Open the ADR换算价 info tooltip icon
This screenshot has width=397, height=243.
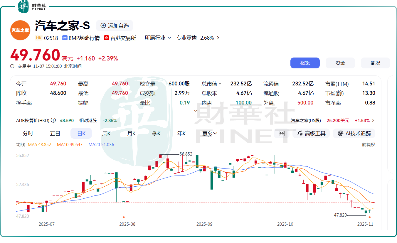coord(53,120)
